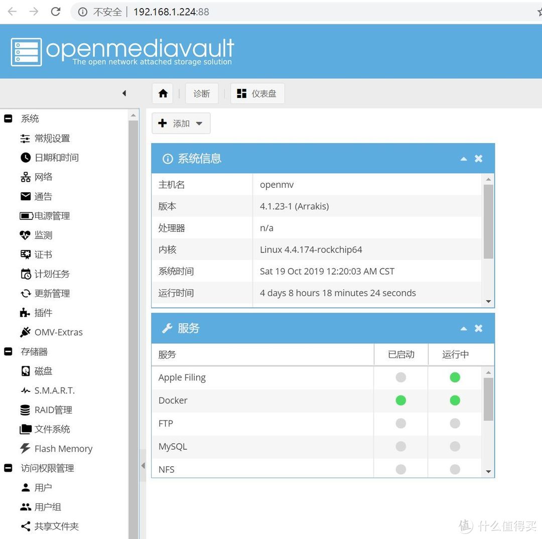Screen dimensions: 542x539
Task: Click the RAID管理 database icon
Action: [x=25, y=410]
